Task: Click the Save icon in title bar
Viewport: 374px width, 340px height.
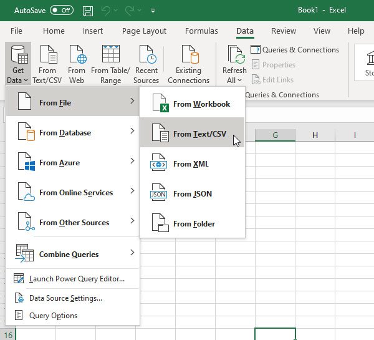Action: pos(88,11)
